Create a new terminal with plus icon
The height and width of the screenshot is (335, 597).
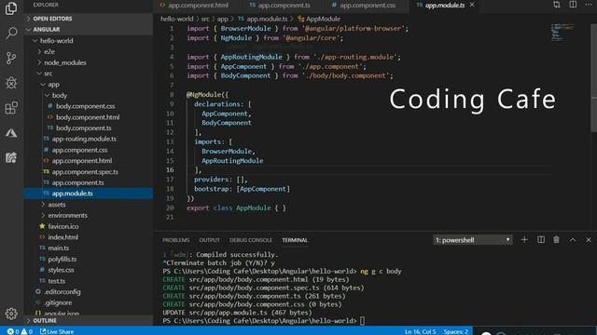click(524, 240)
